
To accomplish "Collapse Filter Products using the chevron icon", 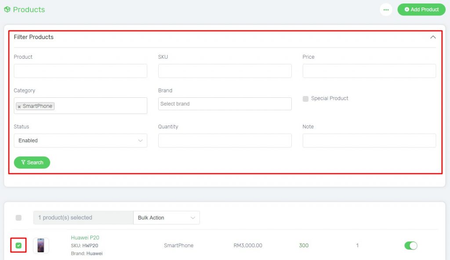I will click(x=433, y=38).
